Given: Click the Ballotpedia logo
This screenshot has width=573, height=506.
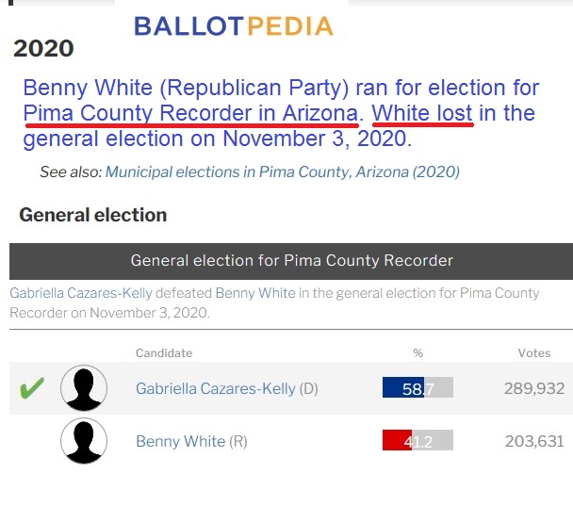Looking at the screenshot, I should pos(234,26).
